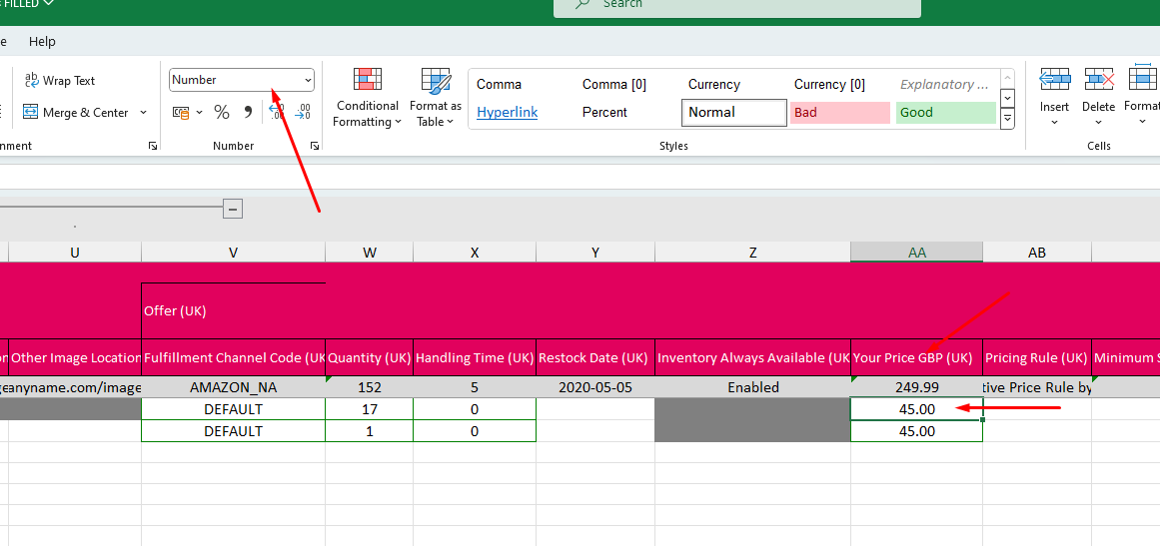
Task: Open the Insert dropdown arrow
Action: tap(1054, 122)
